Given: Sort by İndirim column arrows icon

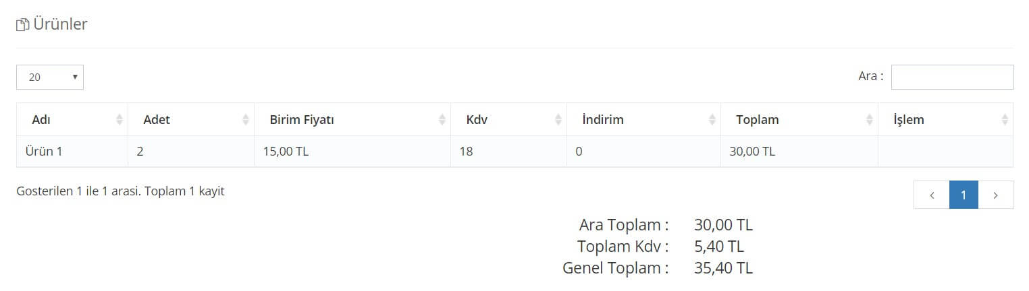Looking at the screenshot, I should [712, 120].
